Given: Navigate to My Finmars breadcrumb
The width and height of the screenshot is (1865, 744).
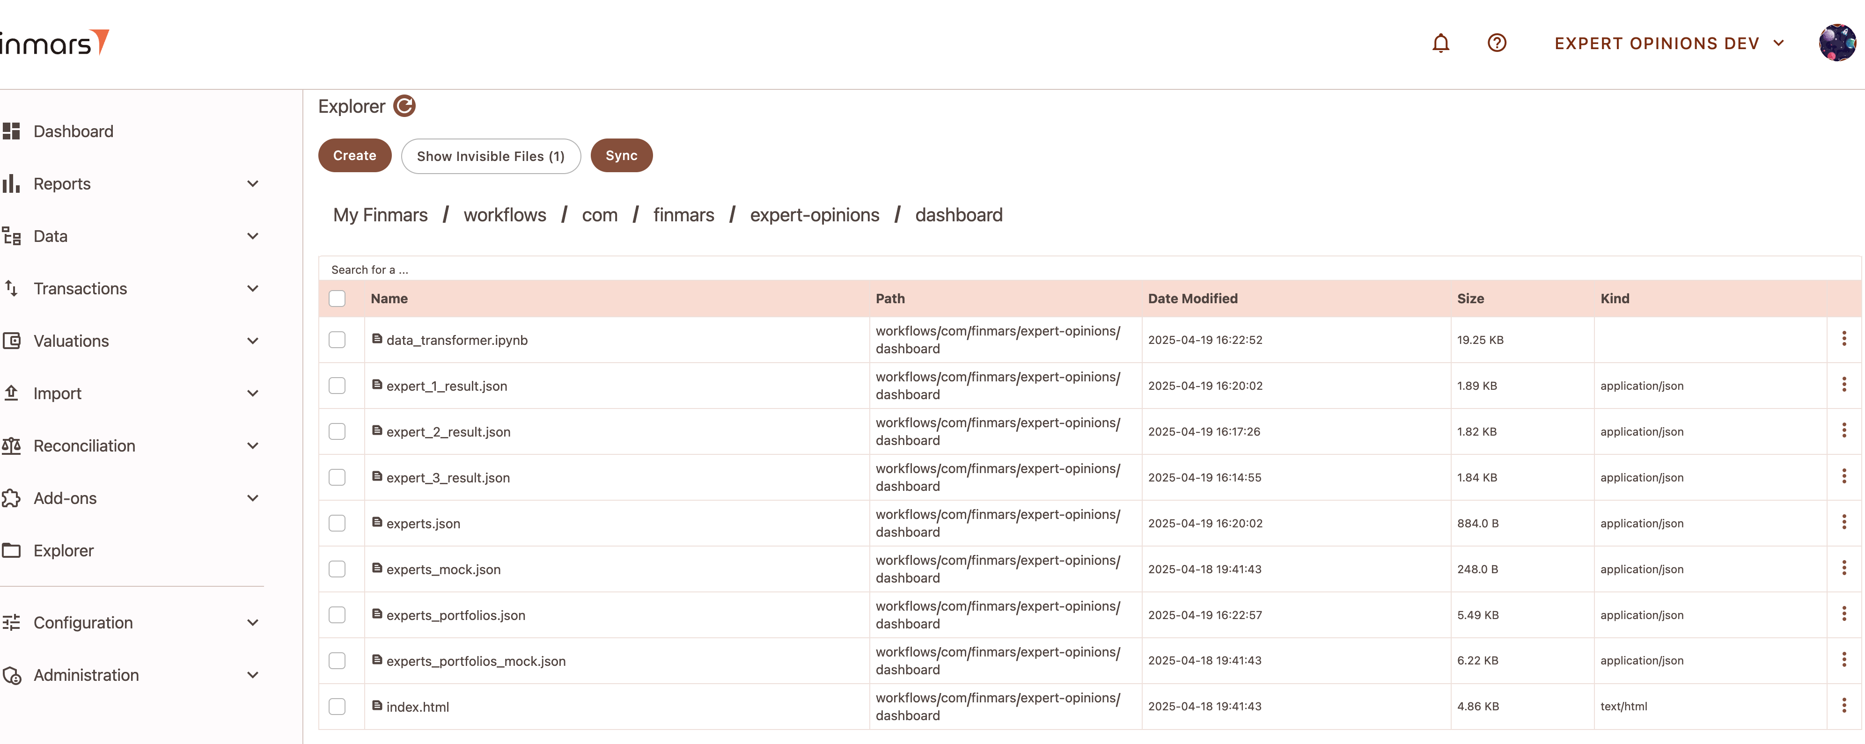Looking at the screenshot, I should pyautogui.click(x=380, y=215).
